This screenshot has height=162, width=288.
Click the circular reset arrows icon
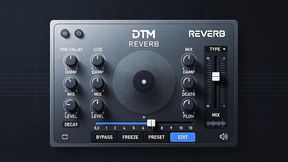[x=78, y=33]
